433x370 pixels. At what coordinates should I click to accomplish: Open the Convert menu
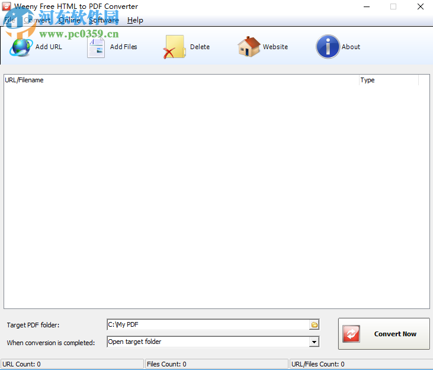(x=37, y=20)
